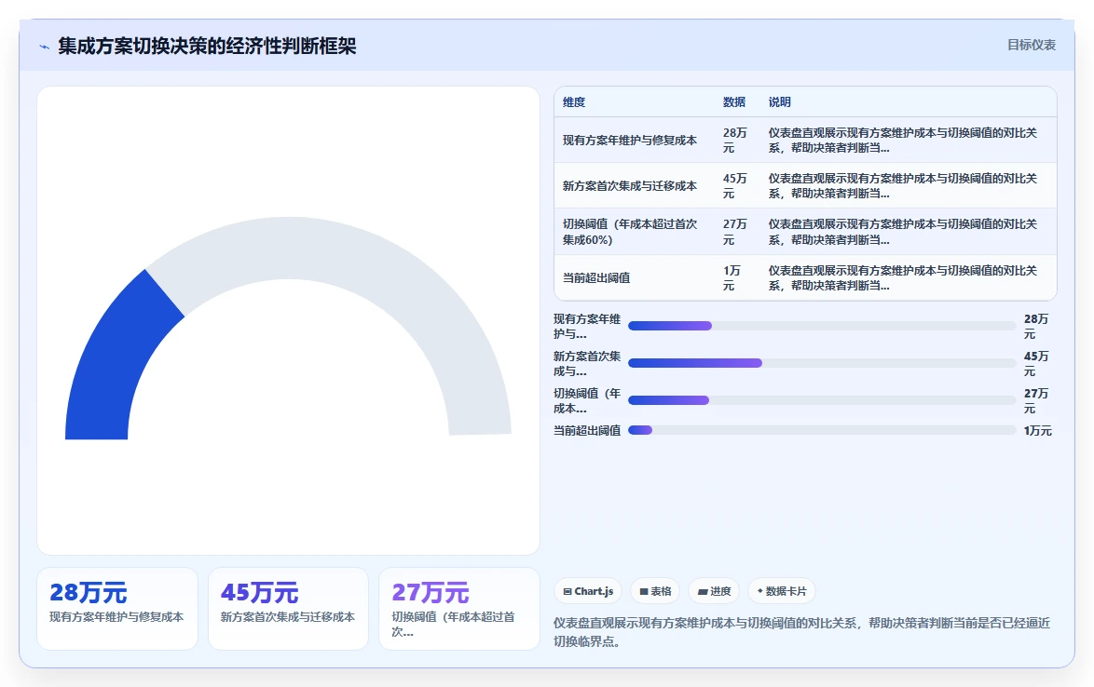Open the purple 27万元 data card

coord(459,608)
